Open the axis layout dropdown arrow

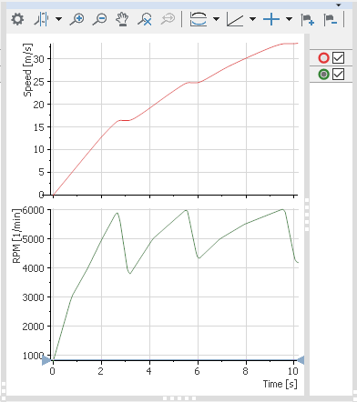coord(216,19)
